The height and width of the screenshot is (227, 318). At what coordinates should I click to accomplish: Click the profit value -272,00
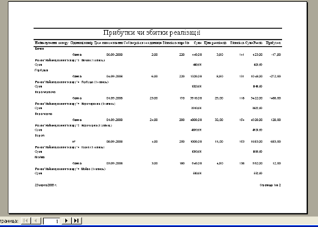(275, 76)
